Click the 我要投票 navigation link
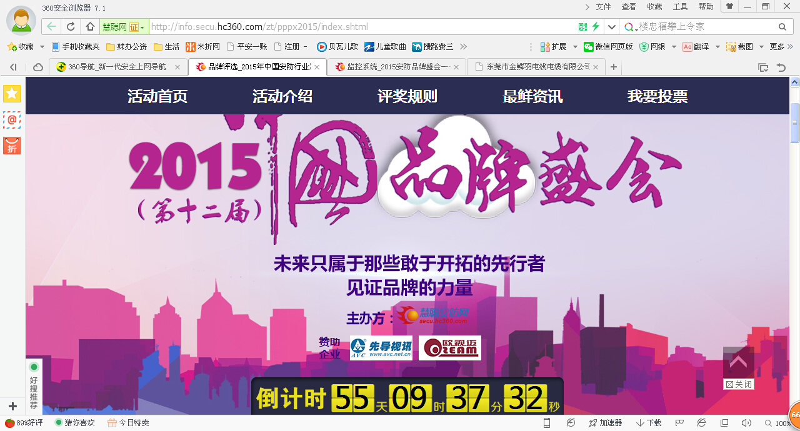This screenshot has width=800, height=431. 657,96
